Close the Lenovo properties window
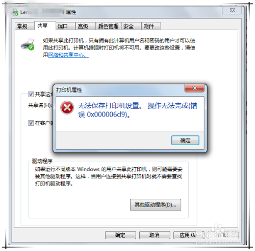Viewport: 255px width, 251px height. click(x=232, y=10)
